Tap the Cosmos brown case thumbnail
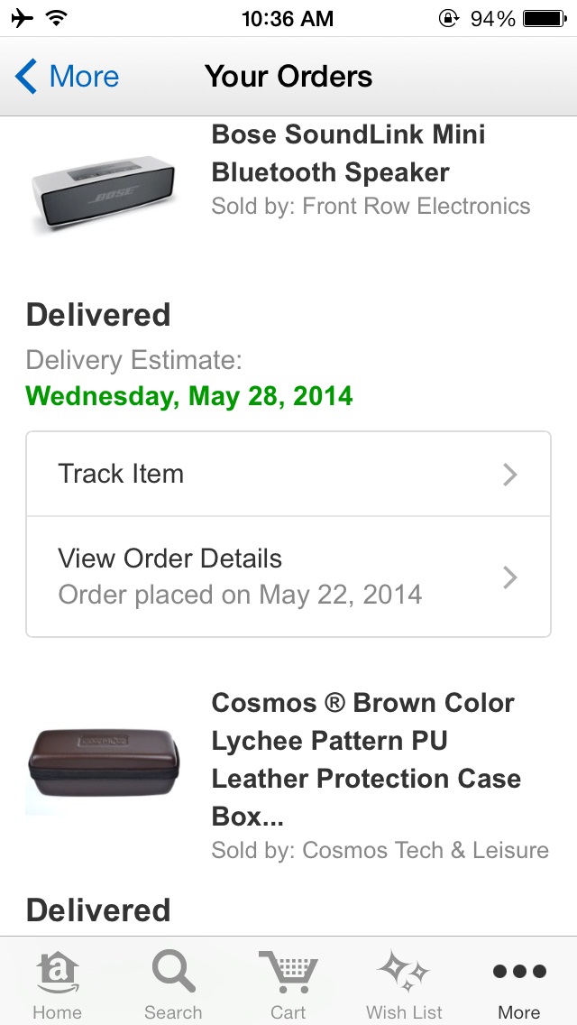Screen dimensions: 577x1025 104,761
